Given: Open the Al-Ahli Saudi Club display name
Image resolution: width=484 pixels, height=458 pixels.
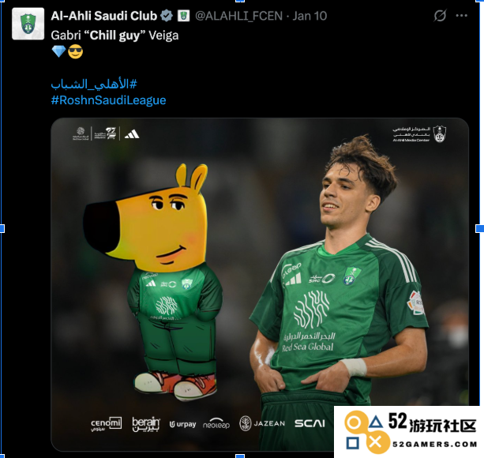Looking at the screenshot, I should 104,16.
